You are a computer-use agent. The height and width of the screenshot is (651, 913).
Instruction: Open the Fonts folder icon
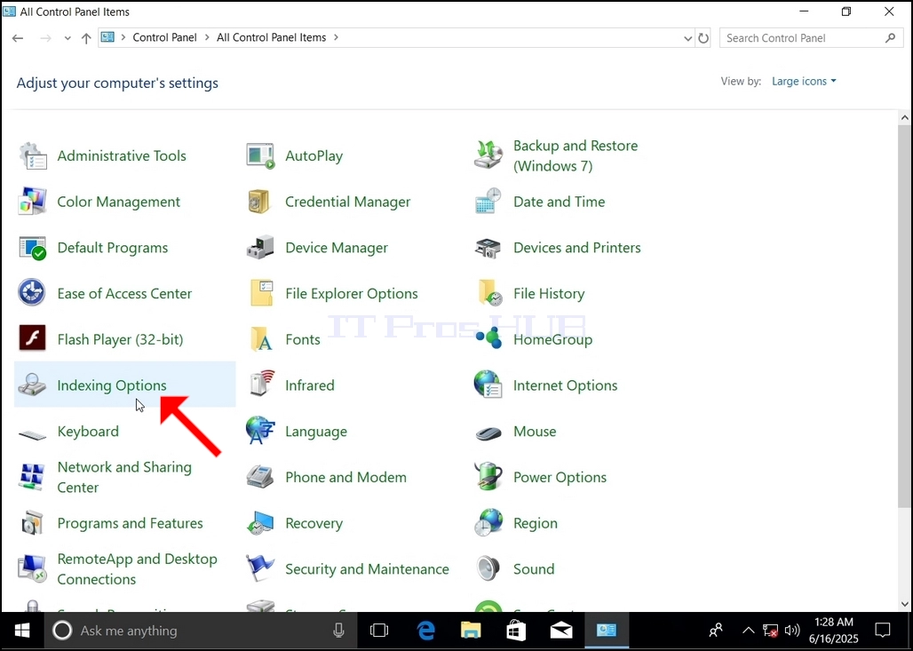tap(260, 339)
